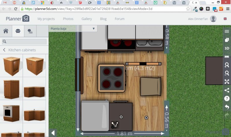Collapse the left catalog panel arrow
Viewport: 231px width, 137px height.
pyautogui.click(x=53, y=133)
